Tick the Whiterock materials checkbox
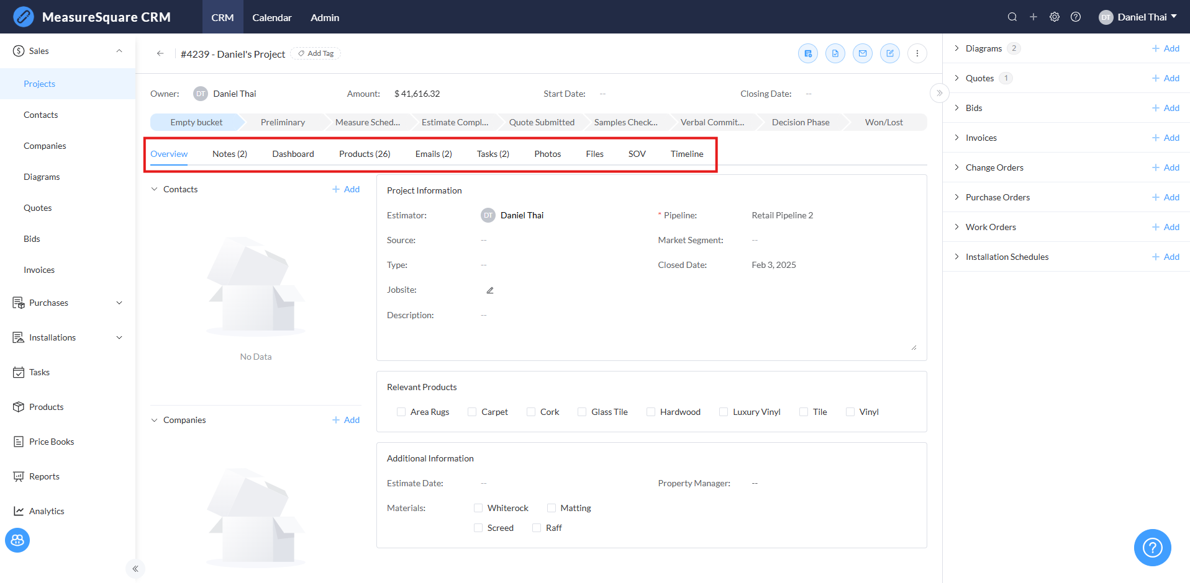The image size is (1190, 583). 478,508
